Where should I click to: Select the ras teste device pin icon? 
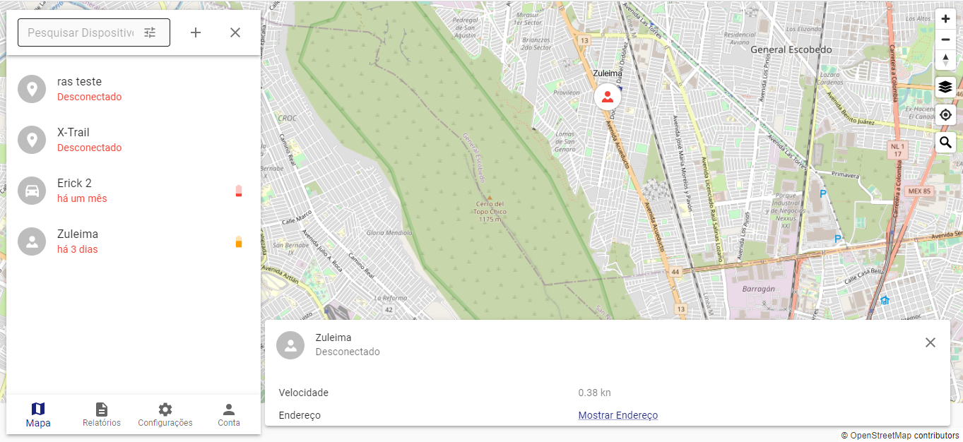tap(32, 89)
